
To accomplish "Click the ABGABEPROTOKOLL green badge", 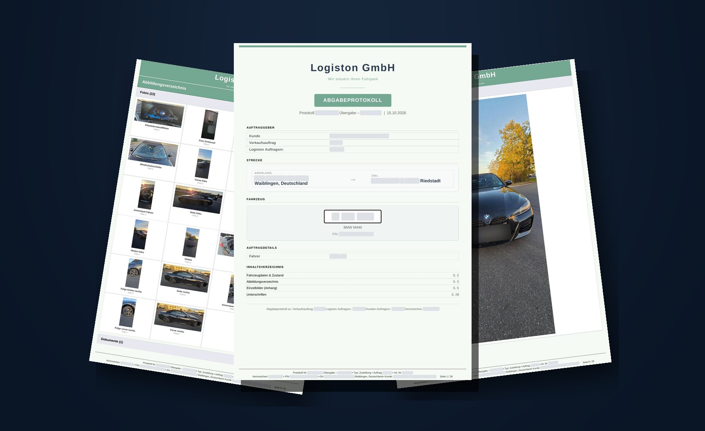I will click(352, 100).
